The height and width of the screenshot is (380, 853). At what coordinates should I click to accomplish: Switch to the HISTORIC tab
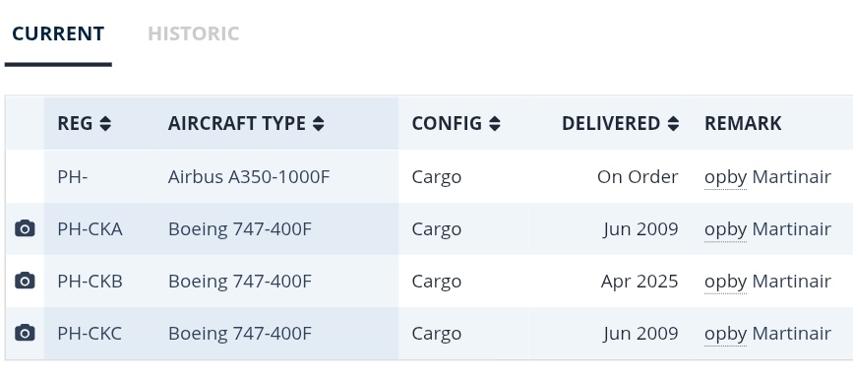[194, 33]
